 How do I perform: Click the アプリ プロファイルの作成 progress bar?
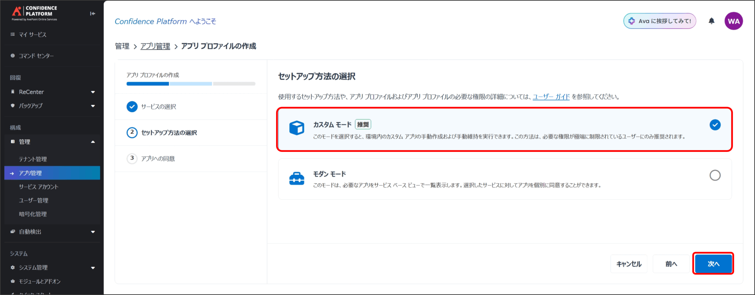click(x=191, y=84)
